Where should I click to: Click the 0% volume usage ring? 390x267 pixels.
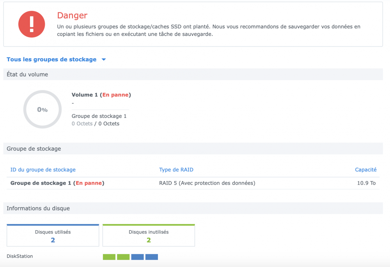(43, 109)
